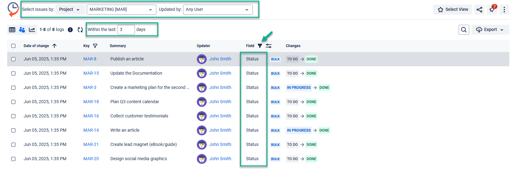
Task: Open the MARKETING [MAR] project dropdown
Action: pyautogui.click(x=121, y=10)
